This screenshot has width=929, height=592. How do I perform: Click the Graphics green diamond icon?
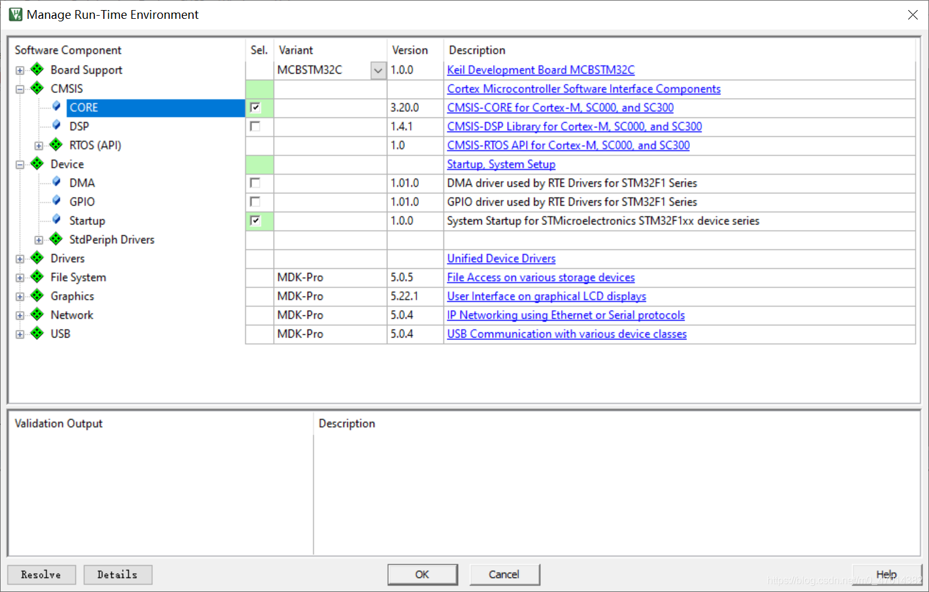pyautogui.click(x=37, y=295)
